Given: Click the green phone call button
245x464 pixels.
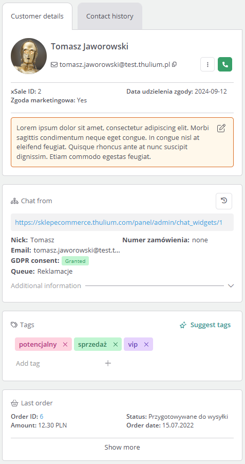Looking at the screenshot, I should click(225, 64).
